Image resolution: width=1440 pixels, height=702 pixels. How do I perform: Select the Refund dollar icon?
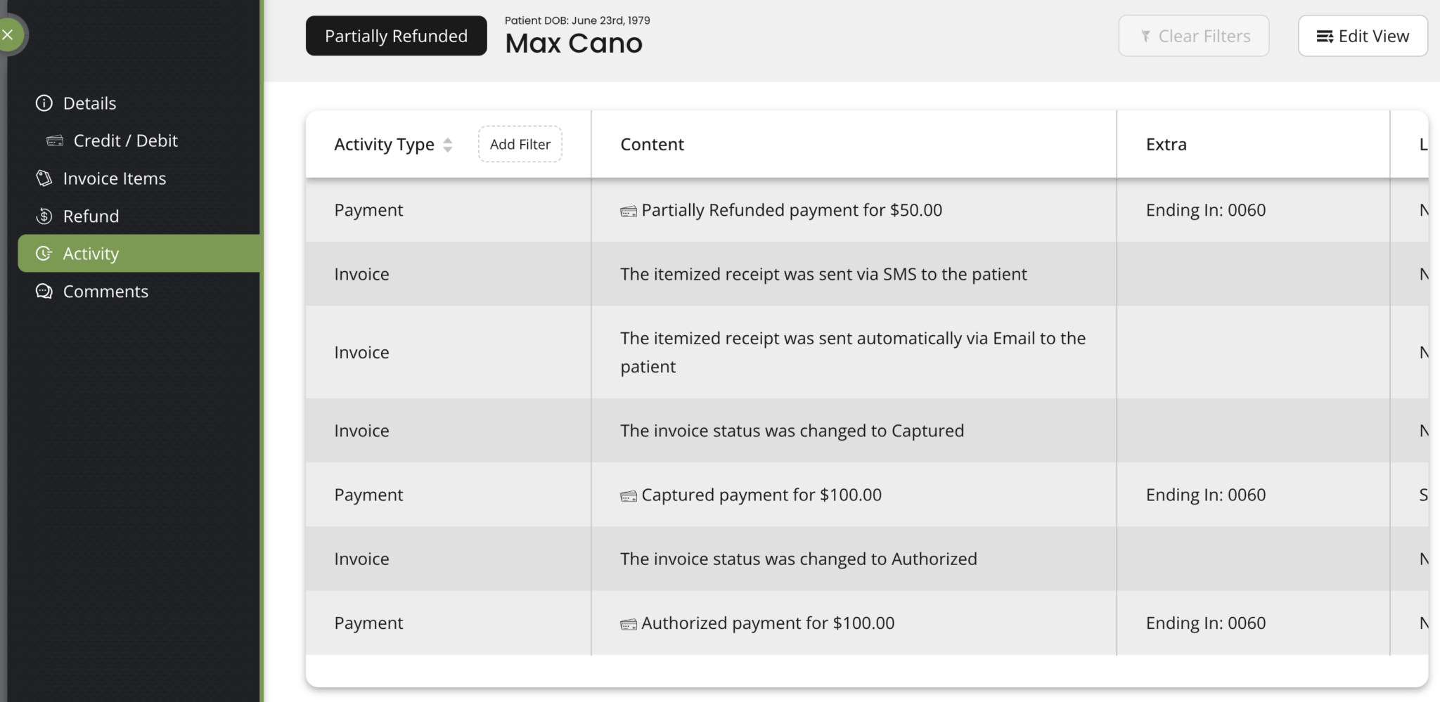click(44, 216)
